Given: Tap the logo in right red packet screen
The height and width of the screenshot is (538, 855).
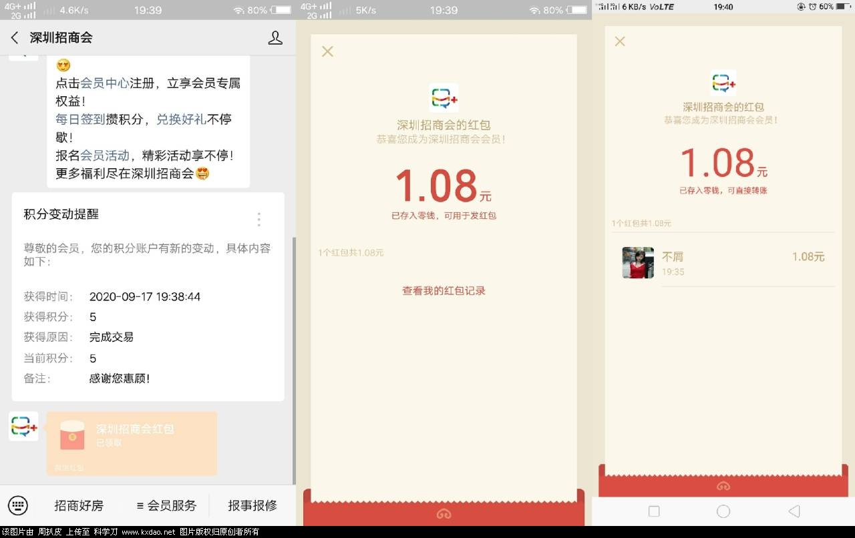Looking at the screenshot, I should click(x=723, y=83).
